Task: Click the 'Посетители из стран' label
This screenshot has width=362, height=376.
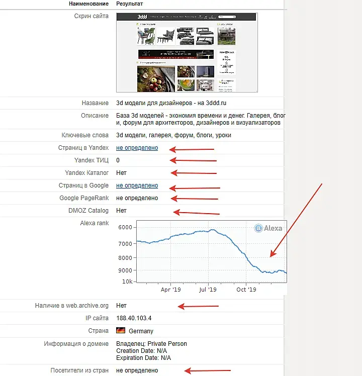Action: (x=79, y=370)
